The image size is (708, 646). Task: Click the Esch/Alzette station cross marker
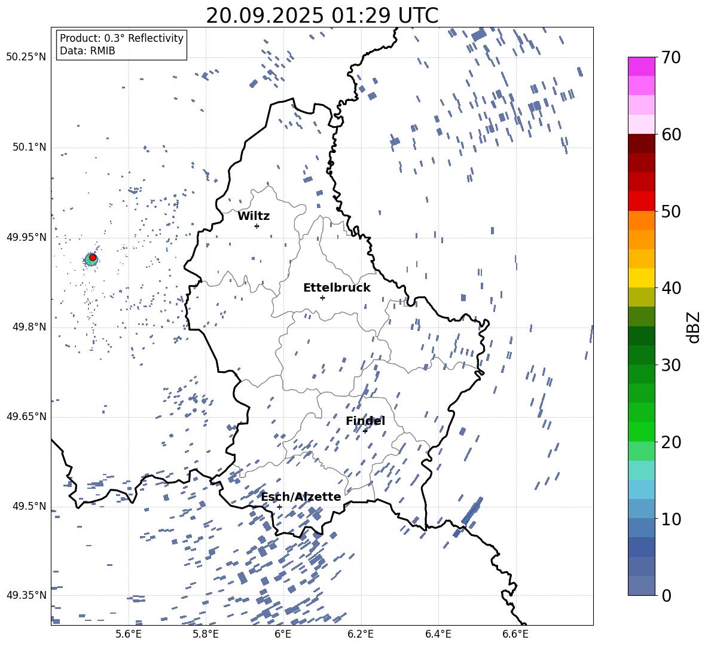click(x=279, y=507)
